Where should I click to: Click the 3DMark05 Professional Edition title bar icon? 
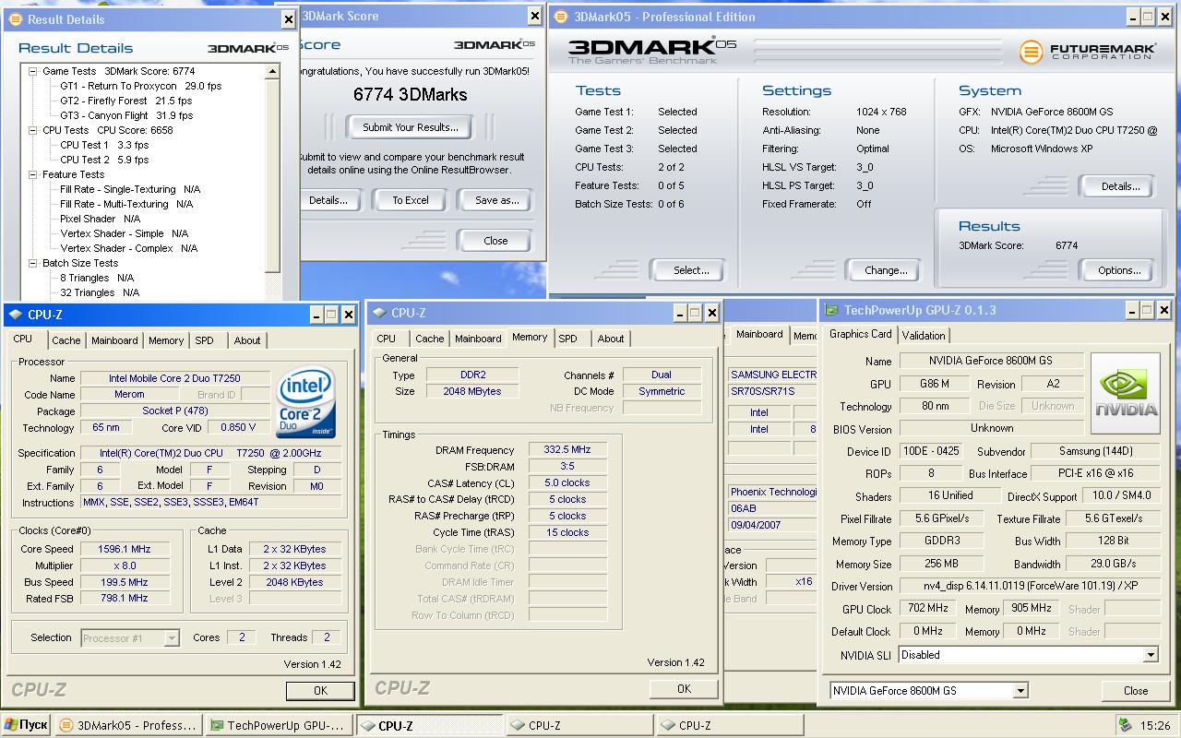pyautogui.click(x=561, y=17)
